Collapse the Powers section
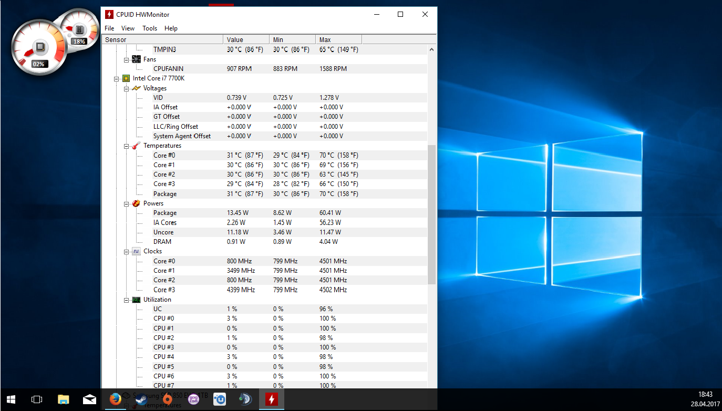 [127, 203]
